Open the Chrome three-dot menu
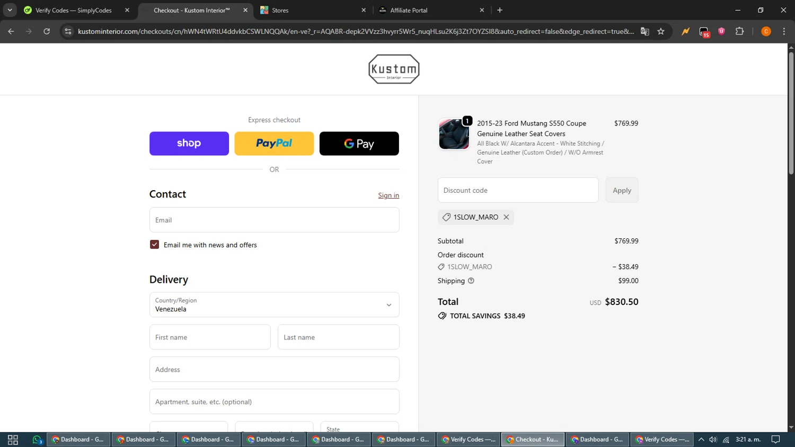795x447 pixels. 784,31
